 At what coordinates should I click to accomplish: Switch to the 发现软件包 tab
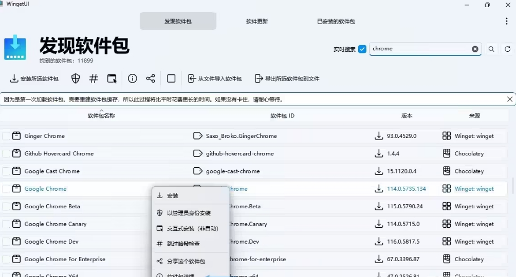click(178, 22)
